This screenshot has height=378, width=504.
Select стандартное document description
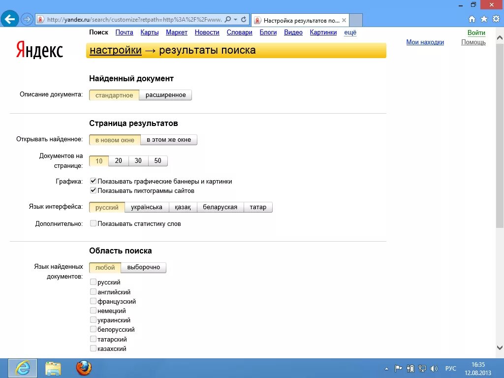114,95
